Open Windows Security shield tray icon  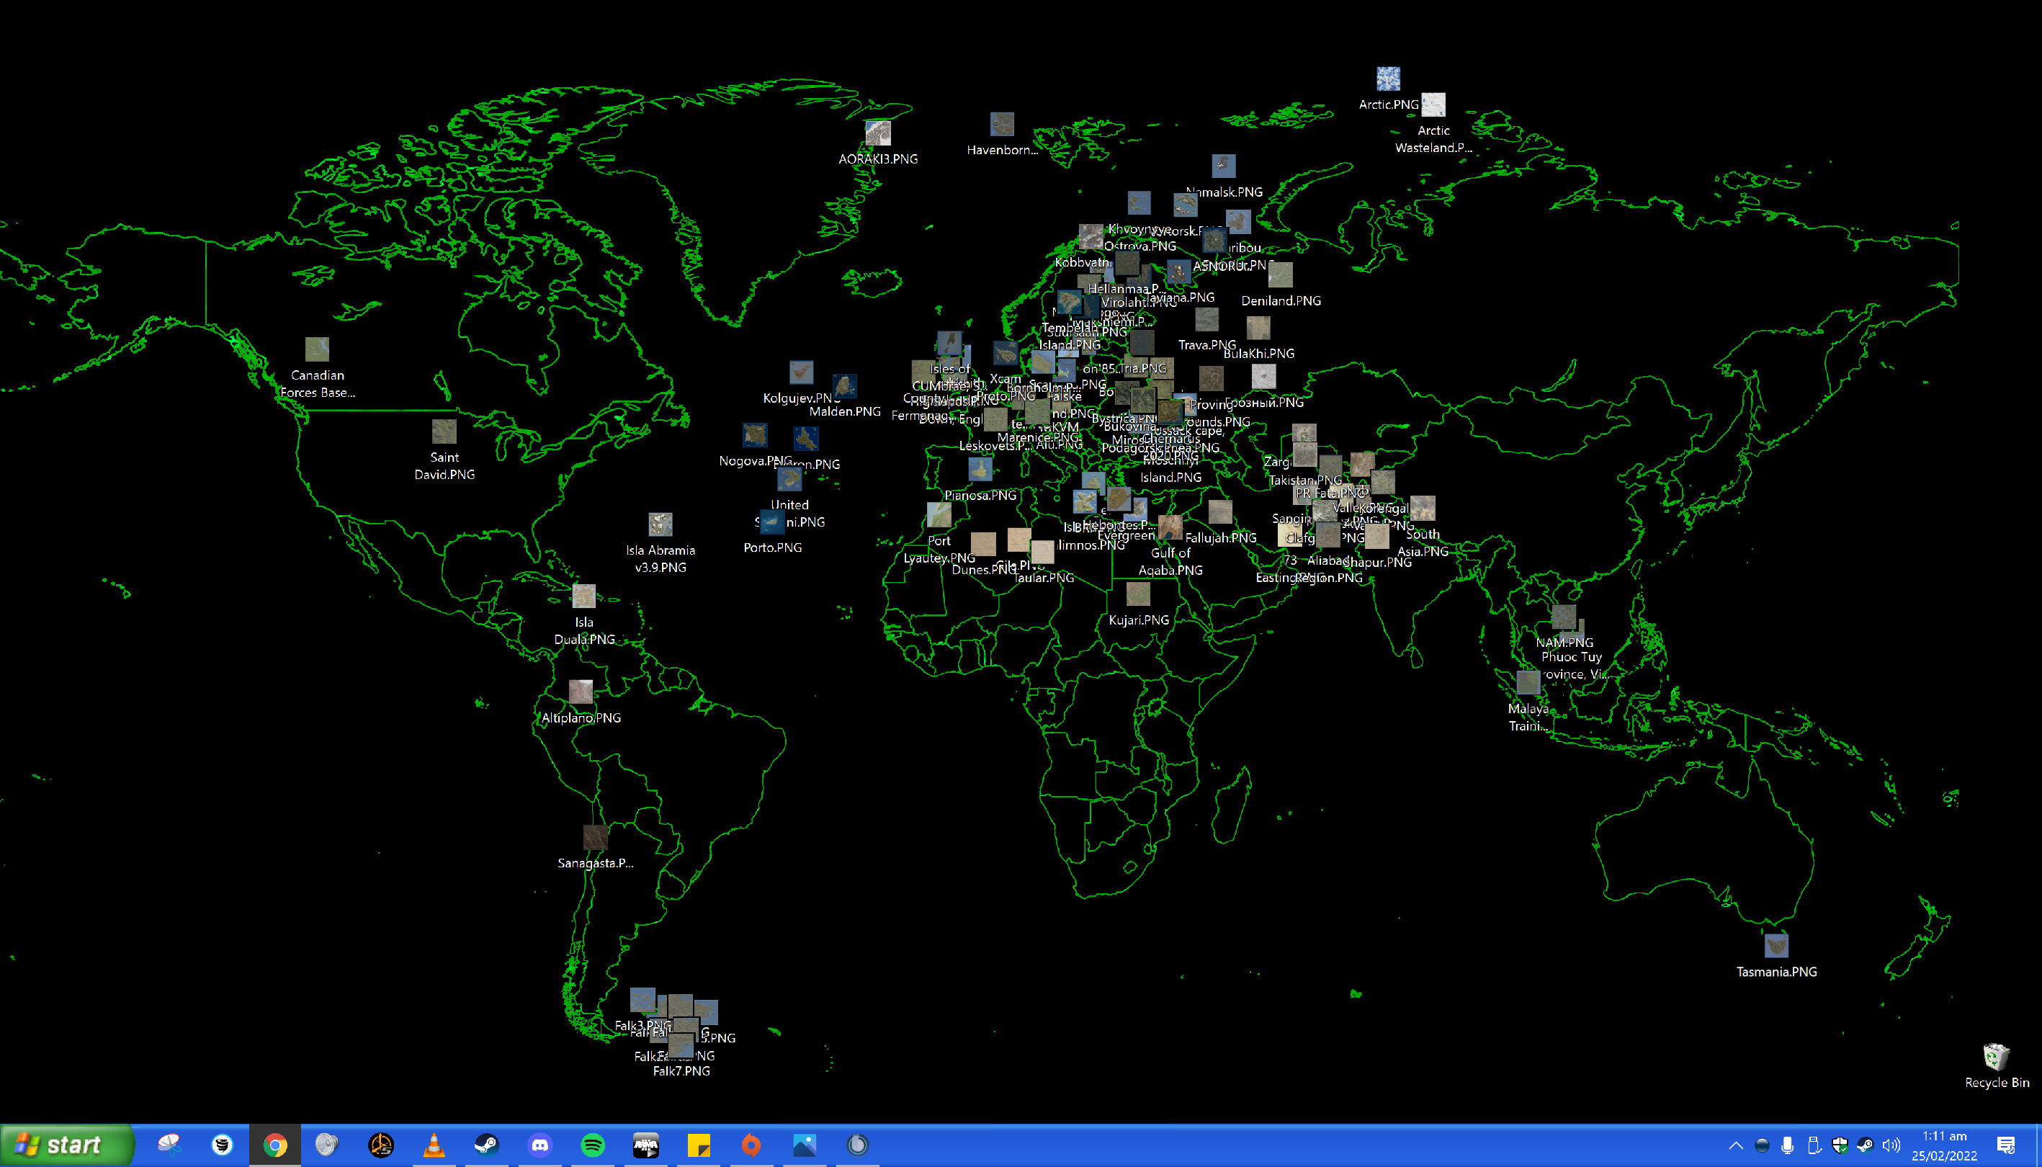tap(1840, 1145)
